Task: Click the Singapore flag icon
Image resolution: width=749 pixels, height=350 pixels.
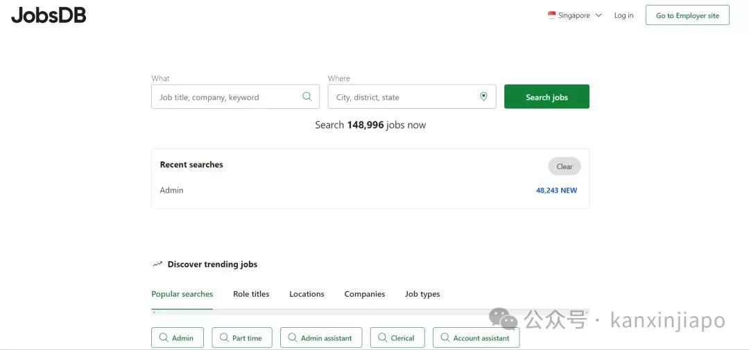Action: click(x=552, y=15)
